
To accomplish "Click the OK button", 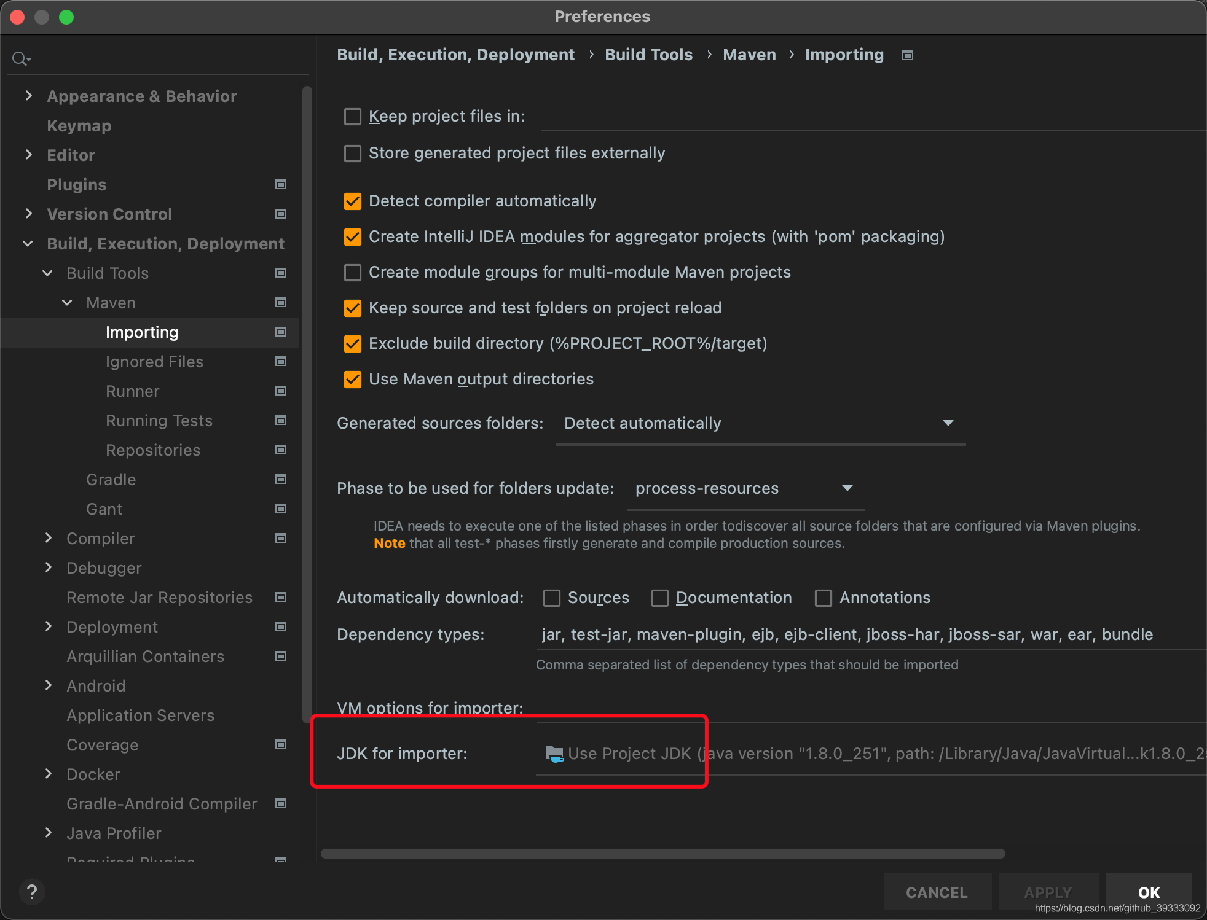I will click(1149, 892).
